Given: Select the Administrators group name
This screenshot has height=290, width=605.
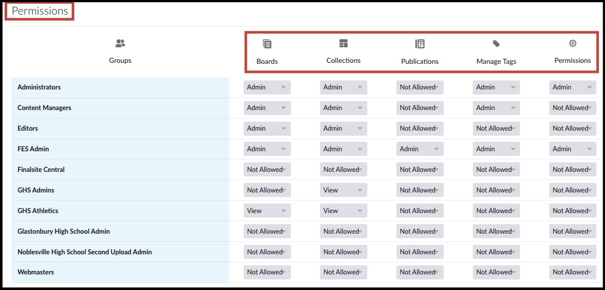Looking at the screenshot, I should (39, 87).
